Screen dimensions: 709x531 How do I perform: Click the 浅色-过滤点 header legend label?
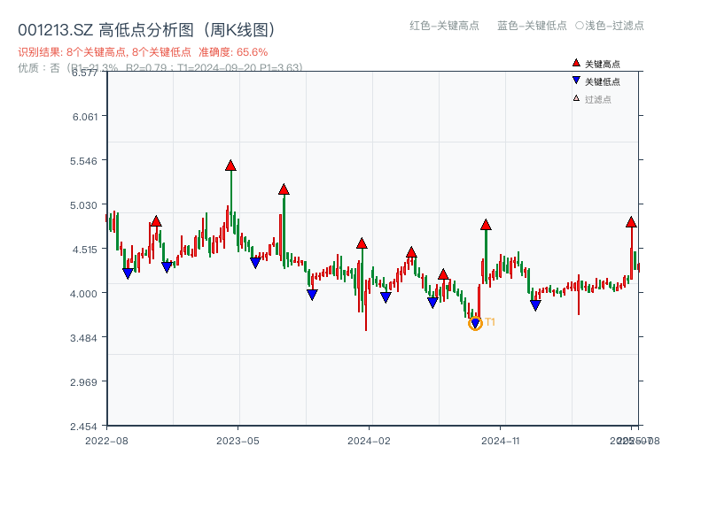tap(610, 26)
